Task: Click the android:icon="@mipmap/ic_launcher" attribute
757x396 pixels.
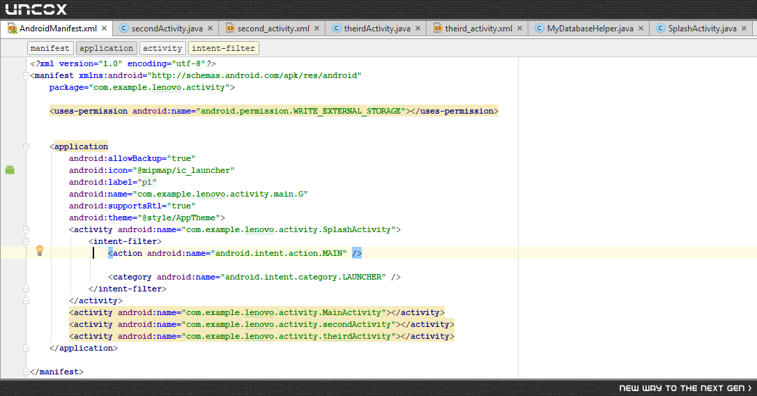Action: coord(151,171)
